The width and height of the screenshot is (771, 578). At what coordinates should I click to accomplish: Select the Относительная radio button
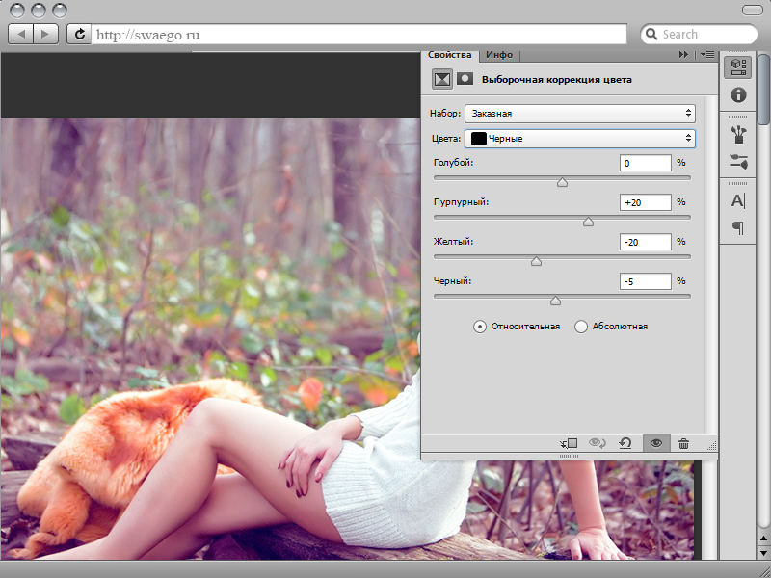pyautogui.click(x=479, y=327)
